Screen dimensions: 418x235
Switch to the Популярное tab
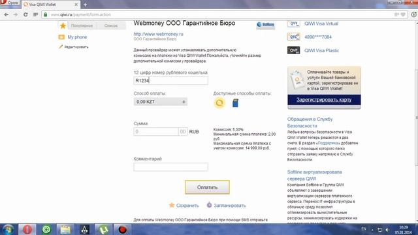point(82,25)
